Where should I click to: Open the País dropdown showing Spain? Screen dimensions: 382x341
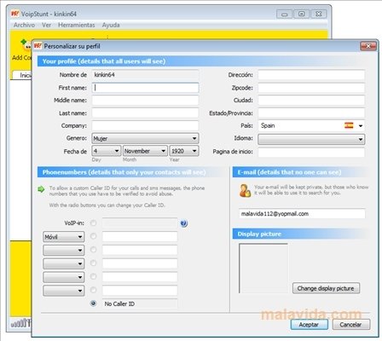pos(311,125)
